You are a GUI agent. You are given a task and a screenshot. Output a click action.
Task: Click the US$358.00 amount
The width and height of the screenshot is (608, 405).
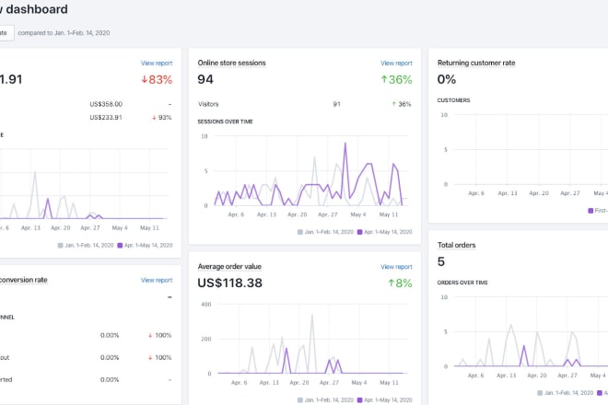(x=106, y=104)
